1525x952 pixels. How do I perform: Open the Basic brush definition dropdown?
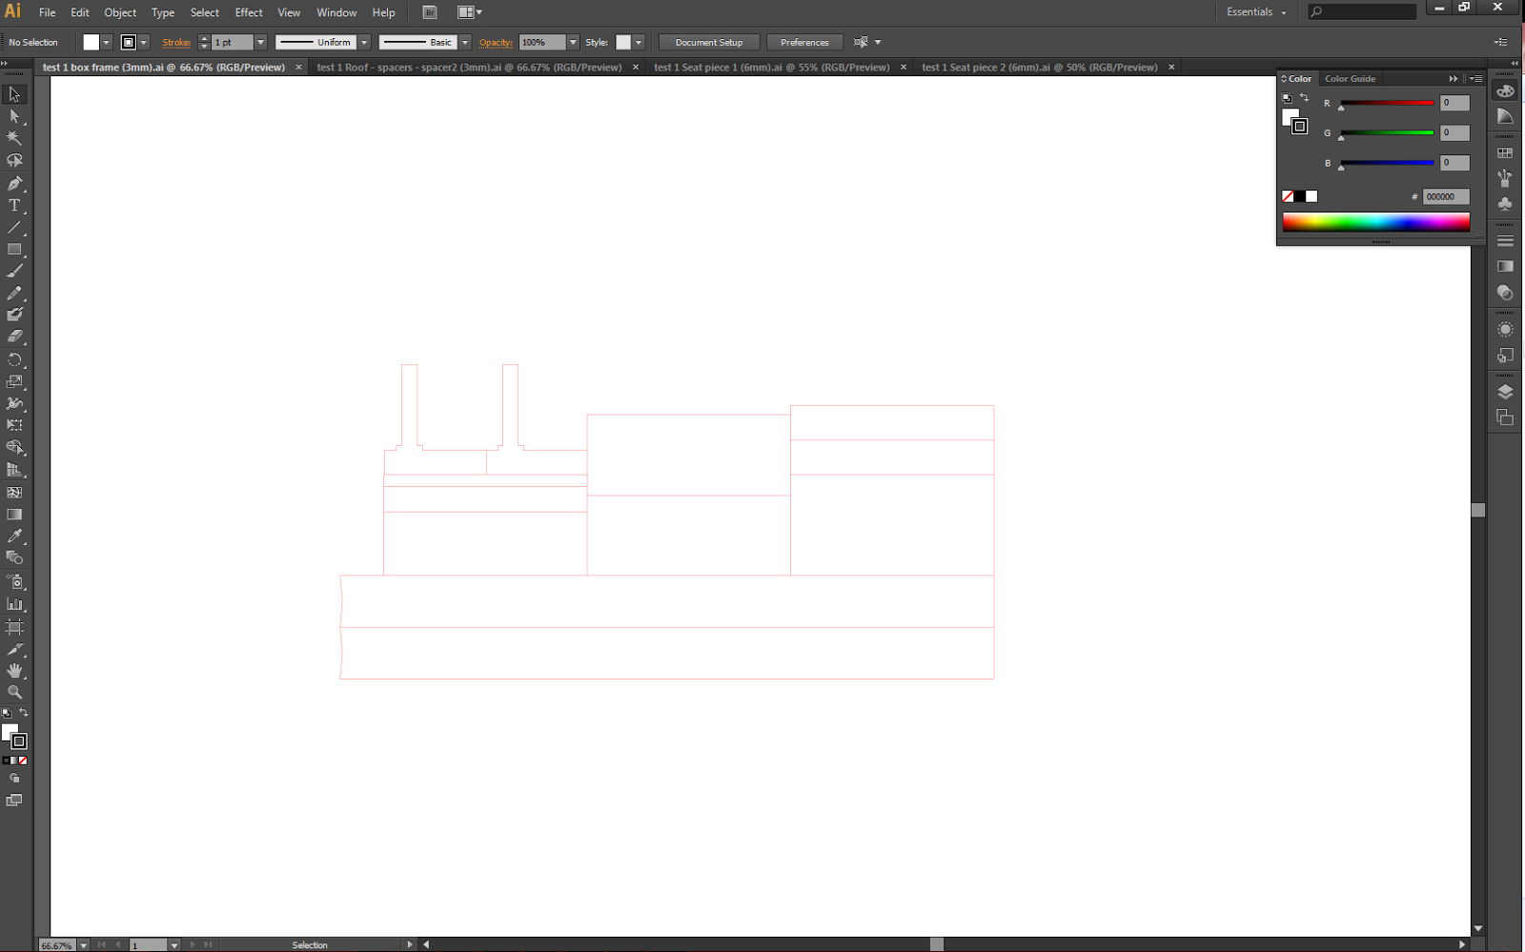465,42
